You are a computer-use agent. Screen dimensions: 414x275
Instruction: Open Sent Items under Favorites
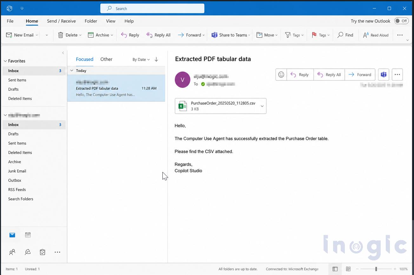tap(17, 80)
